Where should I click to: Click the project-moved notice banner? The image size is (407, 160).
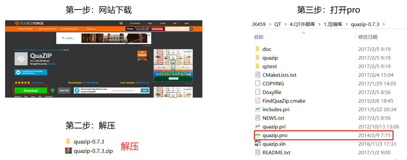tap(31, 72)
